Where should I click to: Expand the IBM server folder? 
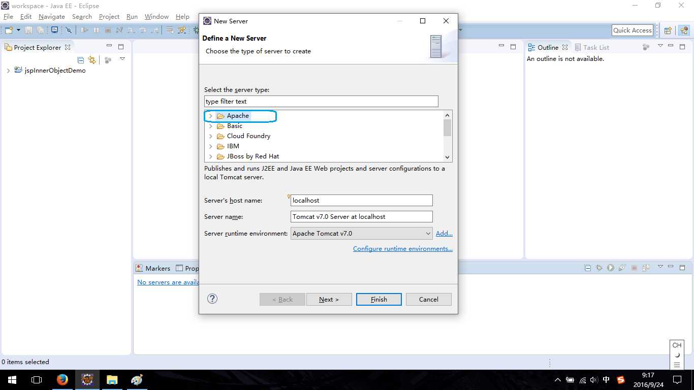point(210,146)
